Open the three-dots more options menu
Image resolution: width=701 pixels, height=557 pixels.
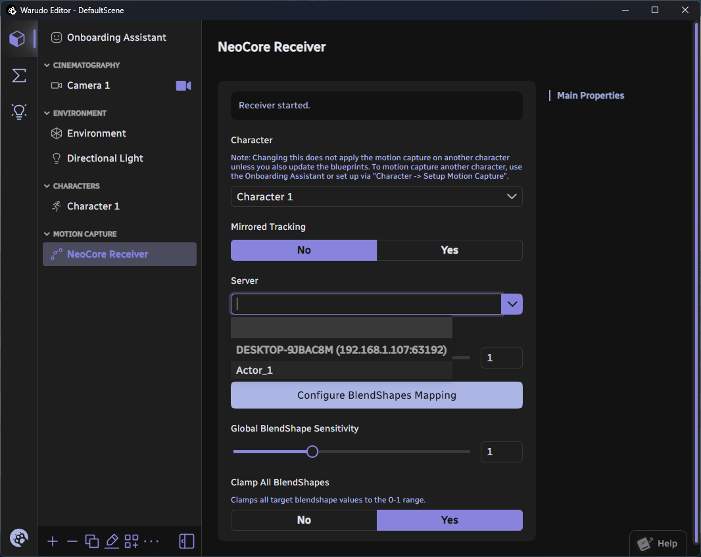(x=151, y=541)
